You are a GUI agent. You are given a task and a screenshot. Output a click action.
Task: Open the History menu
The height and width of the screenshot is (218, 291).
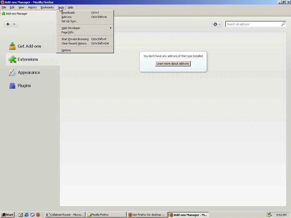click(x=32, y=7)
